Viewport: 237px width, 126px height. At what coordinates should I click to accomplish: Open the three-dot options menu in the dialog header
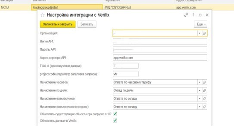193,15
